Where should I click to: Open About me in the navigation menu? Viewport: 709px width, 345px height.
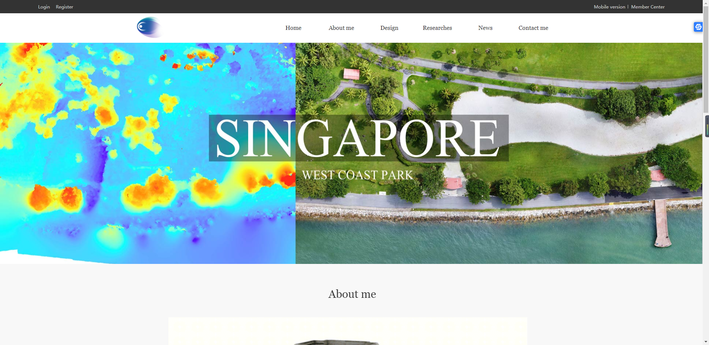341,28
